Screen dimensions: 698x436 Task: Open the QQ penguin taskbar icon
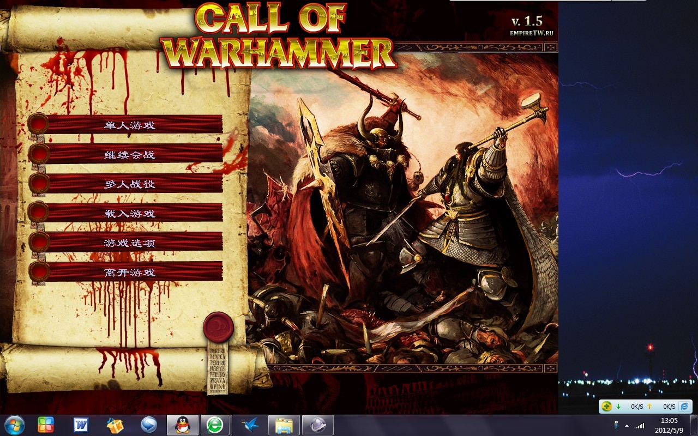click(x=182, y=425)
